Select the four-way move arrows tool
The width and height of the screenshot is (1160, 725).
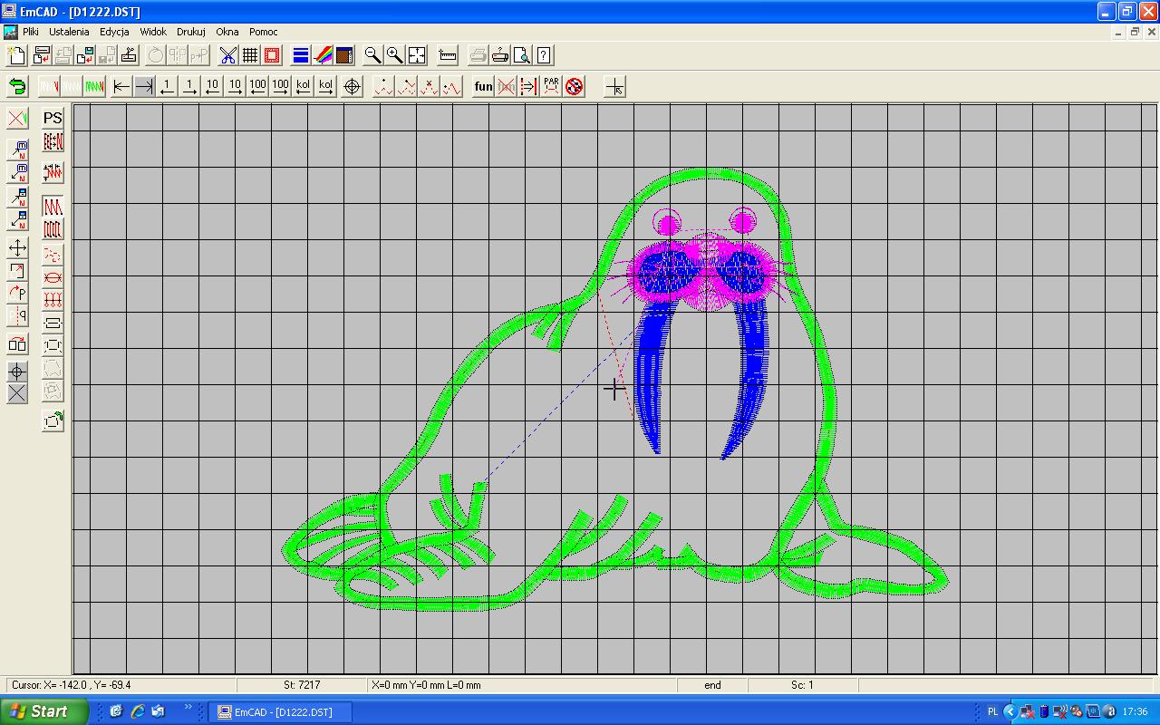coord(17,247)
